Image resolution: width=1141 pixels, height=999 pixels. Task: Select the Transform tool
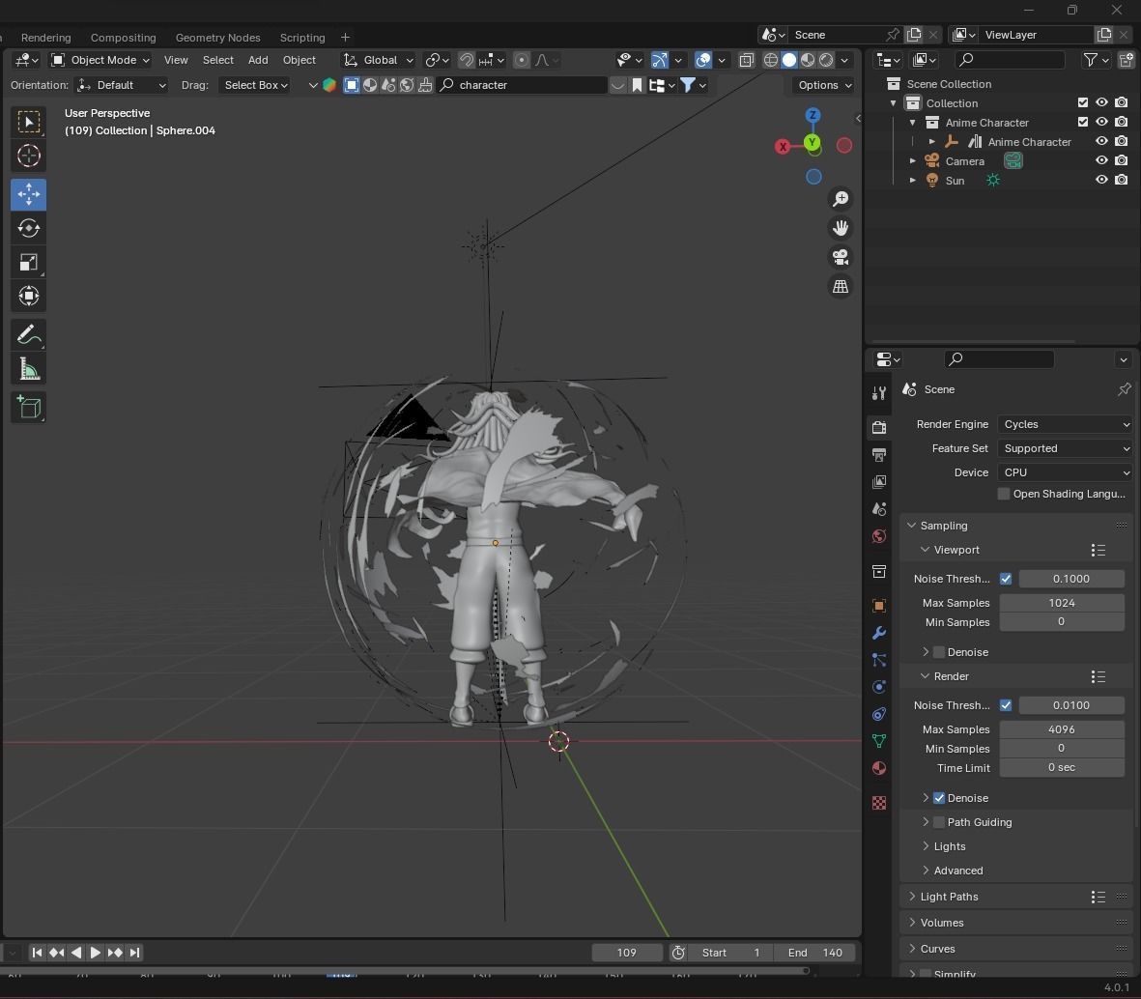(28, 297)
